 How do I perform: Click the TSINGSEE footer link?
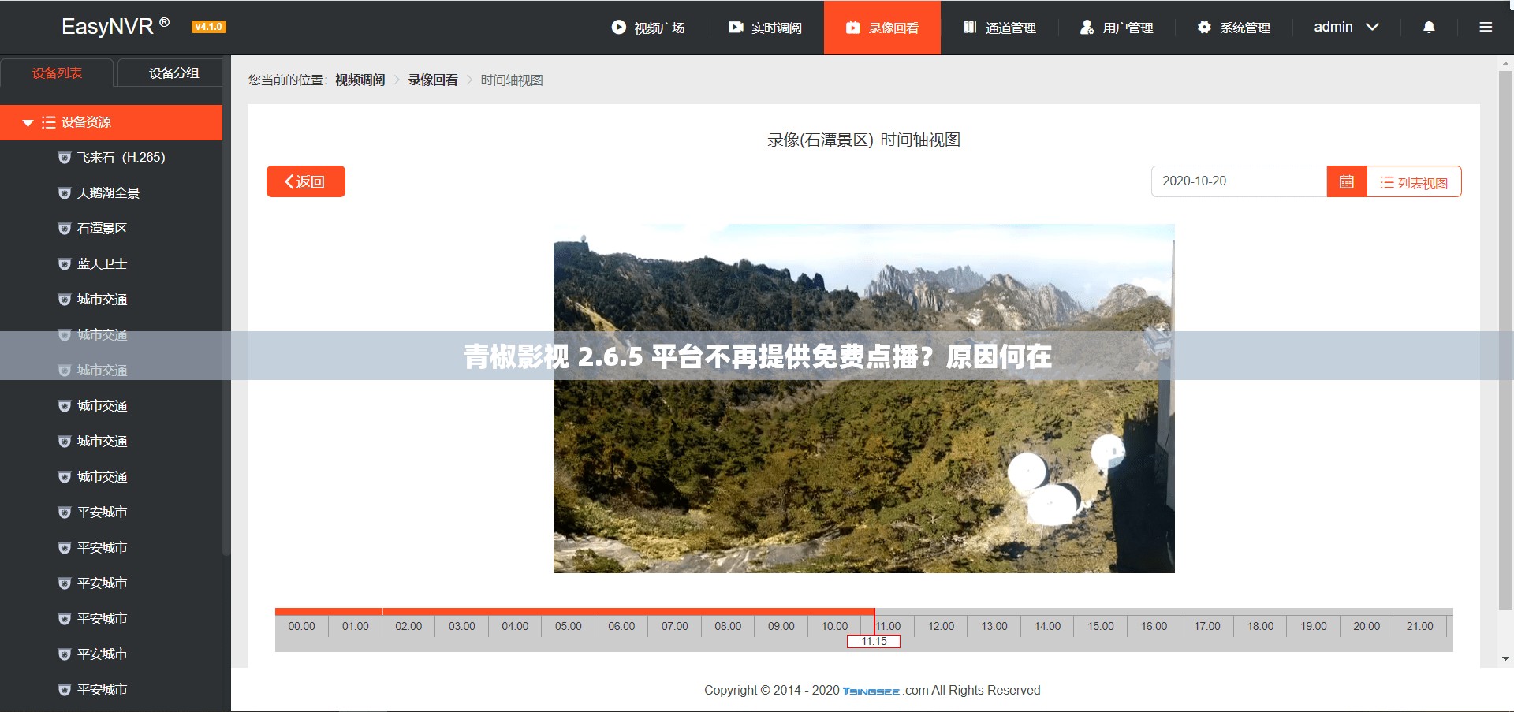(x=871, y=691)
